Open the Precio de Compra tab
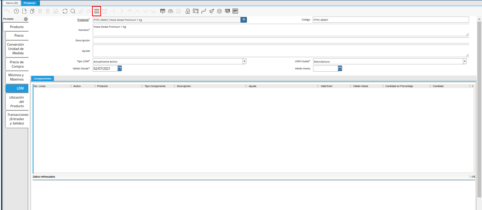Image resolution: width=482 pixels, height=210 pixels. [x=17, y=64]
